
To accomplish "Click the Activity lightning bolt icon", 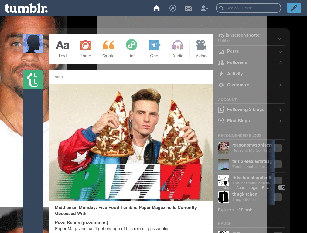I will coord(221,74).
